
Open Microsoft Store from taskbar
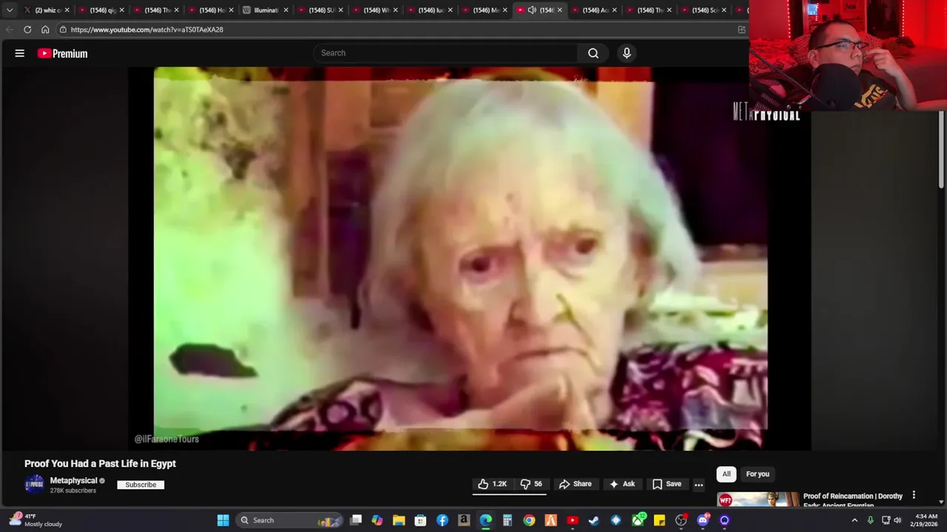[420, 520]
